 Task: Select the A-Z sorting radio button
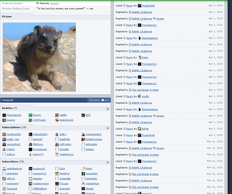pyautogui.click(x=103, y=100)
